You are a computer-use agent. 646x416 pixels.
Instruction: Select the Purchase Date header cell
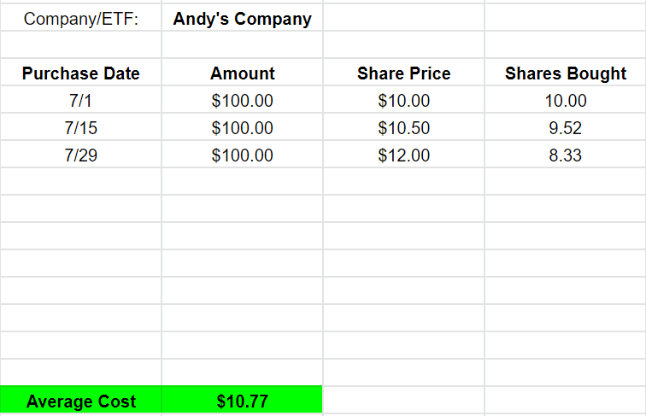tap(80, 73)
